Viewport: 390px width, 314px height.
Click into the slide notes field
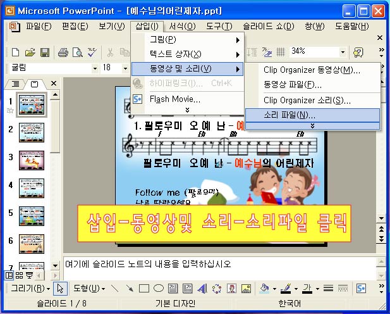tap(219, 268)
